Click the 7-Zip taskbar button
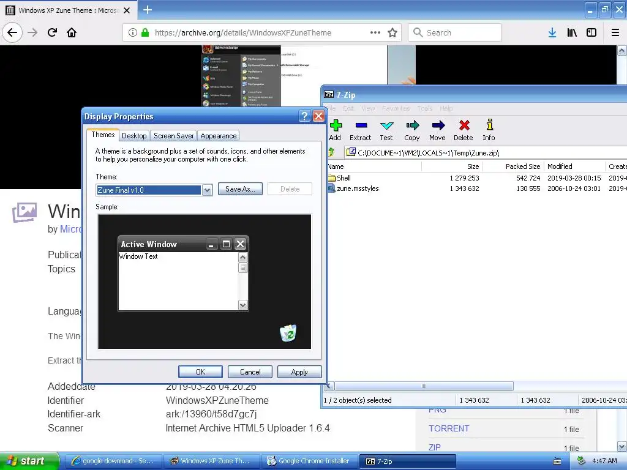The height and width of the screenshot is (470, 627). click(x=407, y=461)
